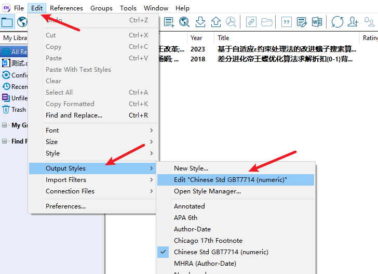Select All References in sidebar
The height and width of the screenshot is (274, 378).
coord(15,51)
